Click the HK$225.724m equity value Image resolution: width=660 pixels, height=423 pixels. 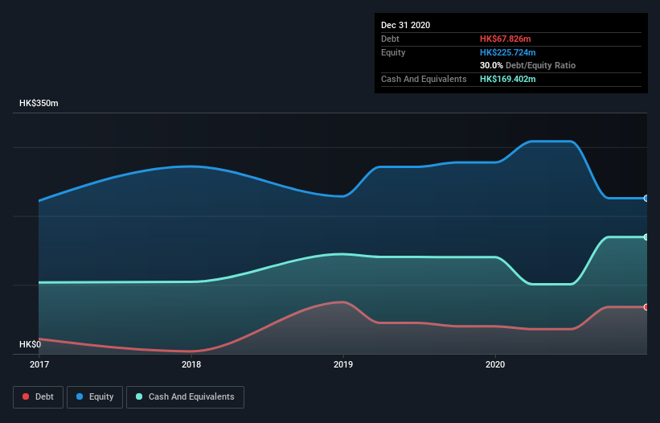tap(507, 52)
